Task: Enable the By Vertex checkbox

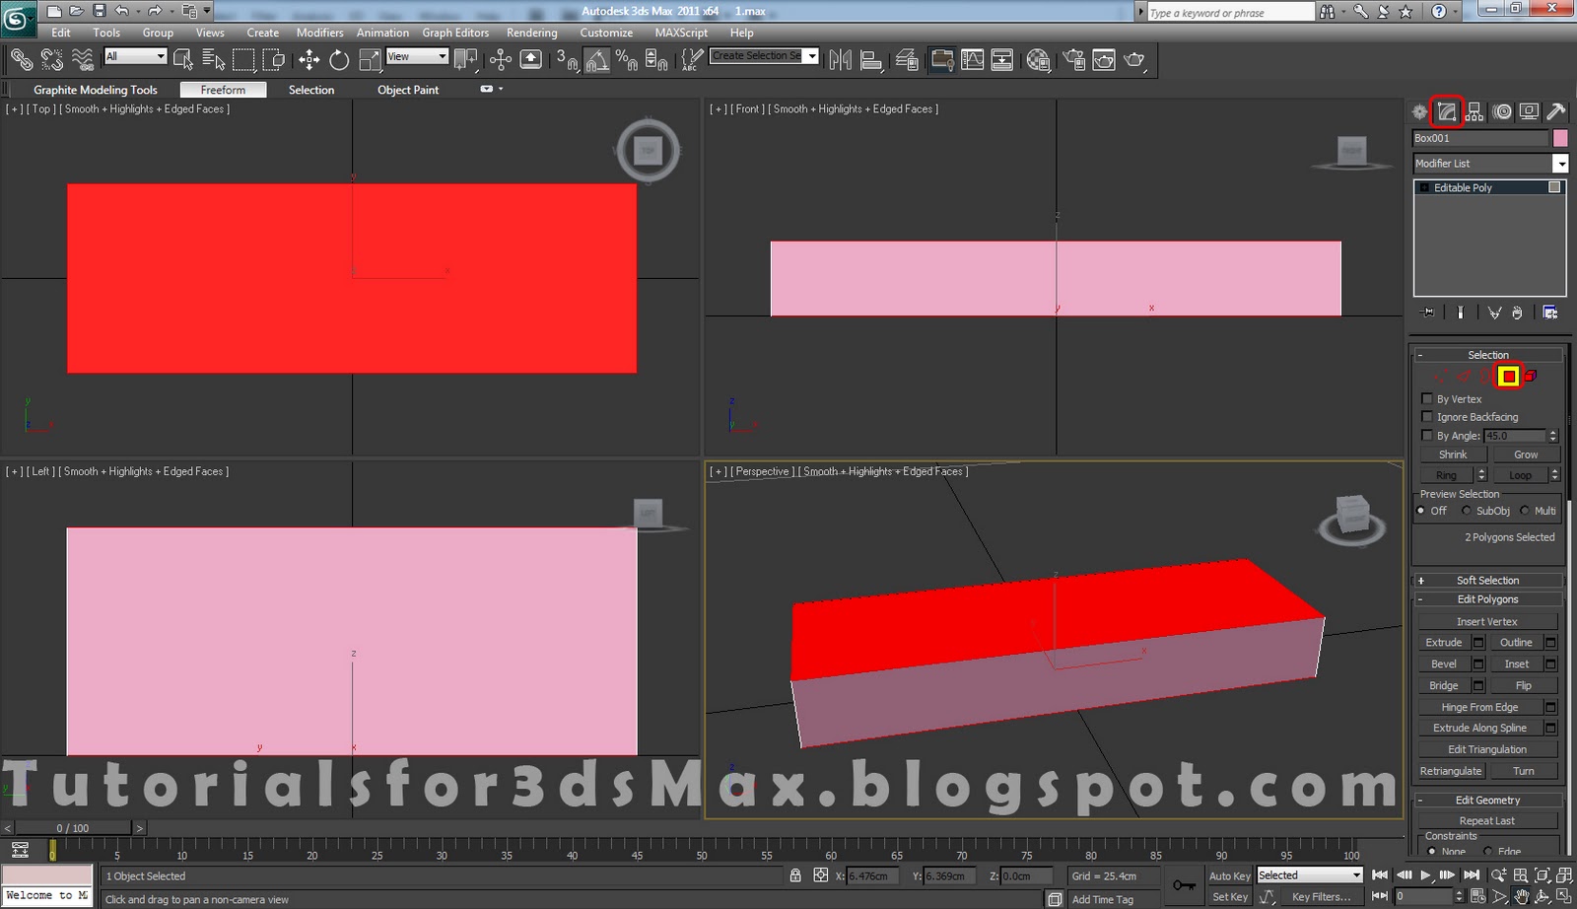Action: click(1428, 398)
